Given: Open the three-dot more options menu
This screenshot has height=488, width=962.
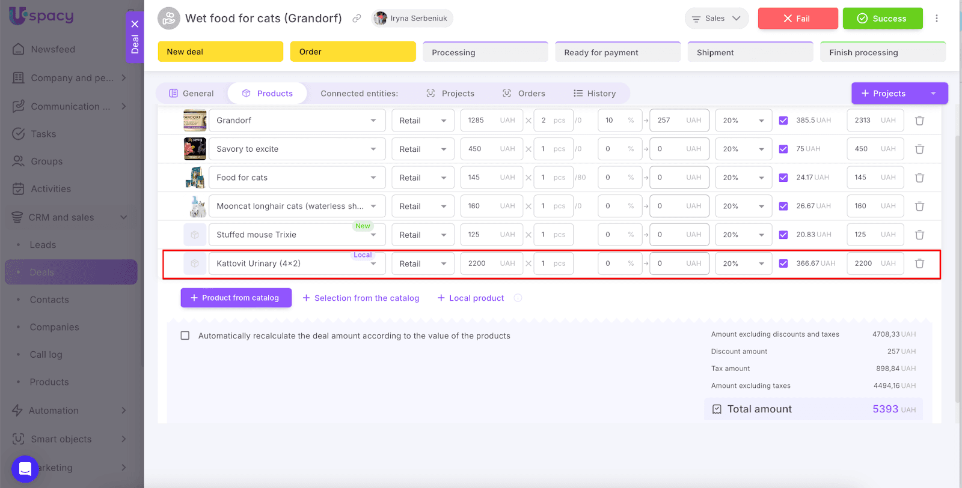Looking at the screenshot, I should pos(936,19).
